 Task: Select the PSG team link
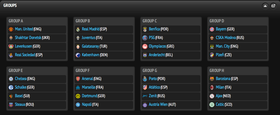tap(152, 38)
